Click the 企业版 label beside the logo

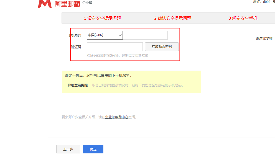[x=87, y=3]
